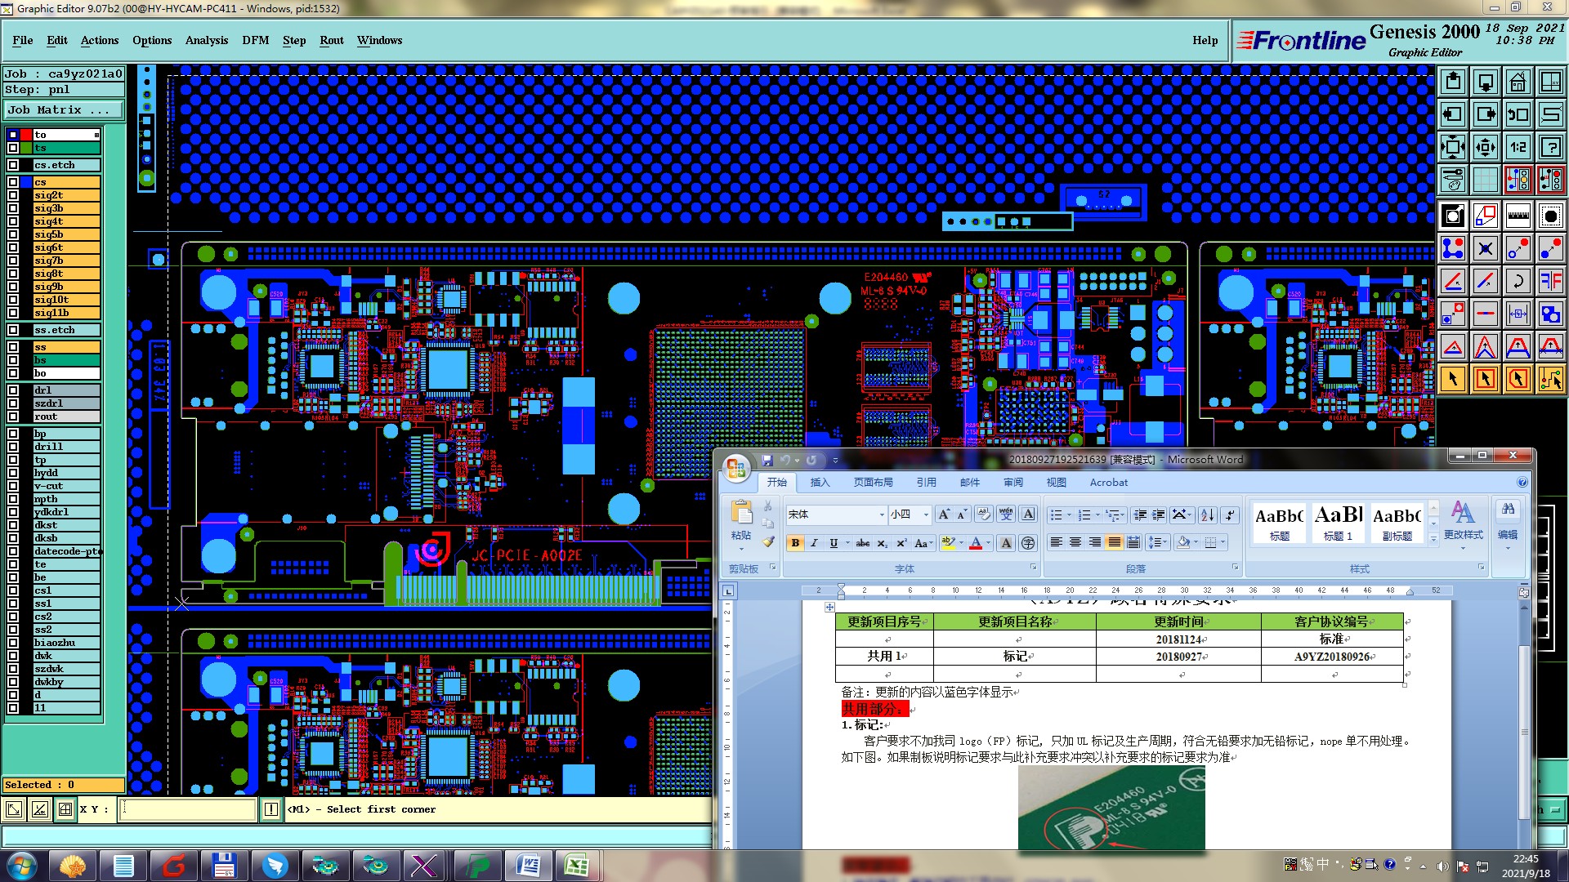Click the X Y coordinate input field

click(189, 809)
